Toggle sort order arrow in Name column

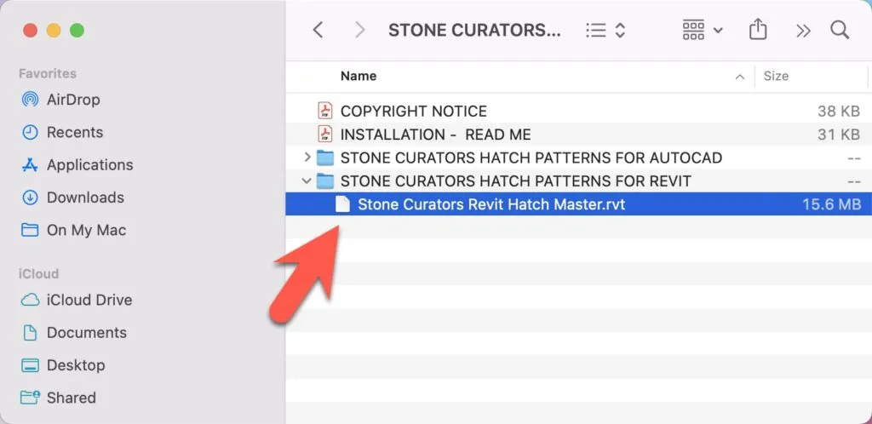click(740, 77)
